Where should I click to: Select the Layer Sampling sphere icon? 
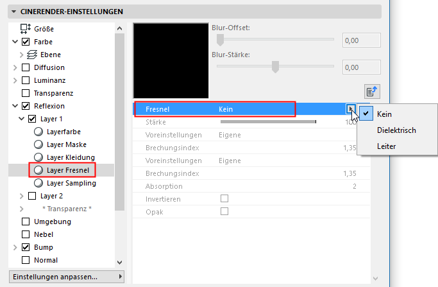click(x=38, y=183)
